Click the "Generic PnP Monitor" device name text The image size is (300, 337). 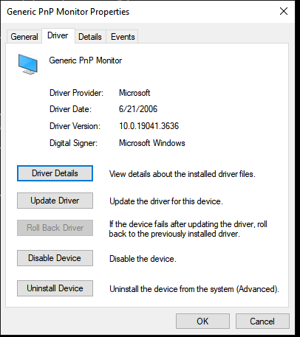(x=86, y=60)
